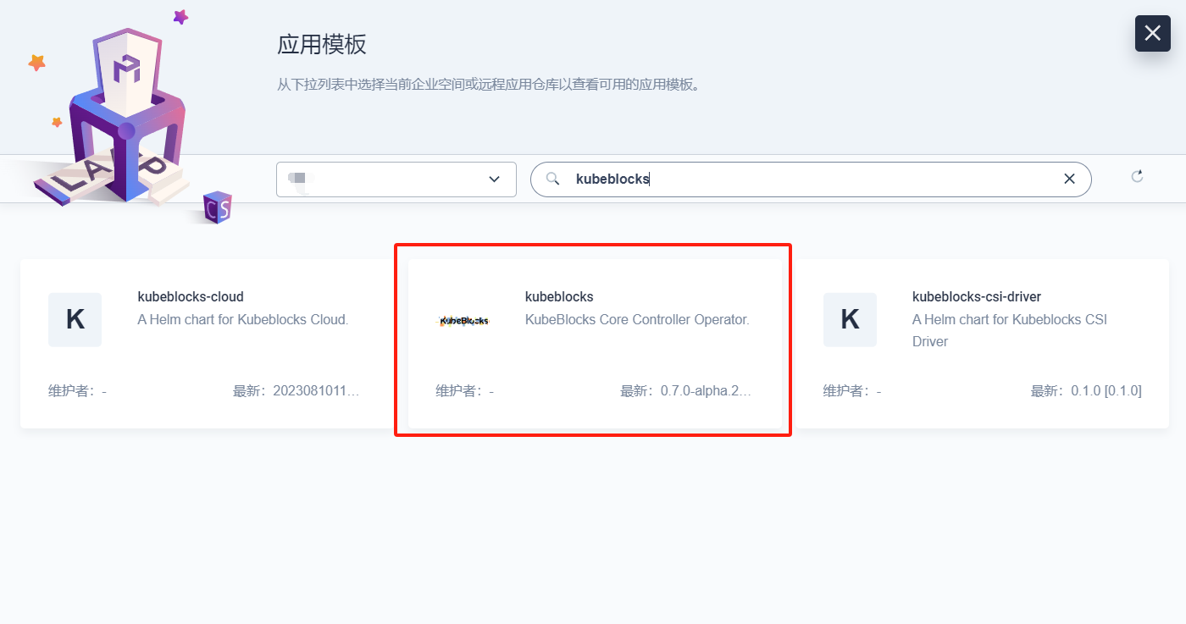Collapse the dropdown arrow next to the search bar
The width and height of the screenshot is (1186, 624).
494,179
